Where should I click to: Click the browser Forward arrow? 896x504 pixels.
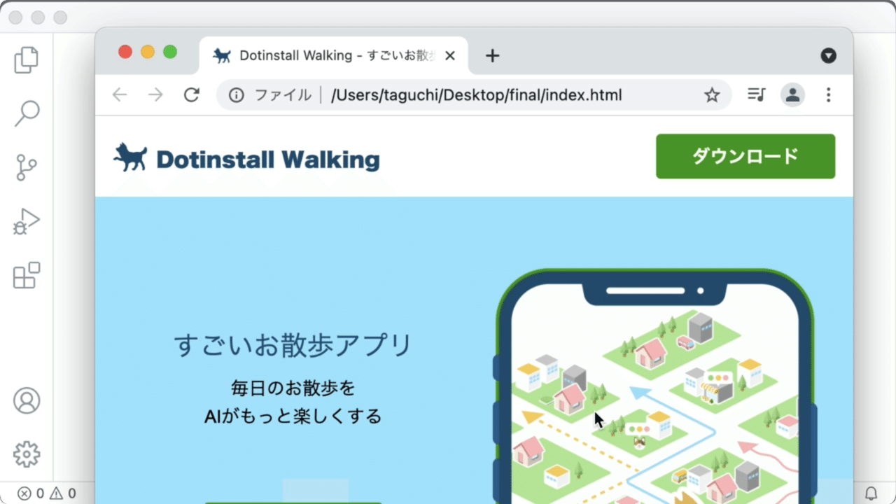(155, 95)
